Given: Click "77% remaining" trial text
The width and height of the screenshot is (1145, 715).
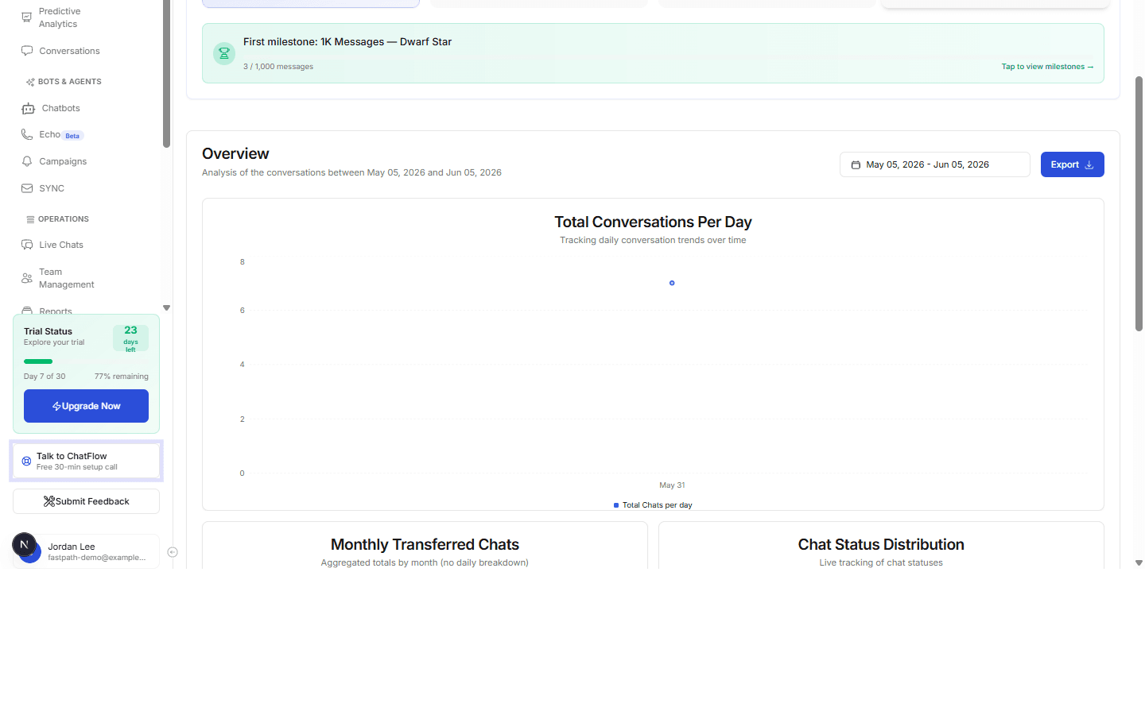Looking at the screenshot, I should click(122, 377).
